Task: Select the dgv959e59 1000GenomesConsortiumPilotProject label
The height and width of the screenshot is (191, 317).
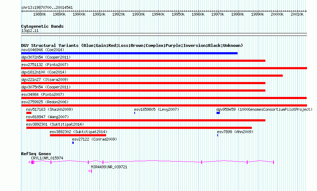Action: point(264,109)
